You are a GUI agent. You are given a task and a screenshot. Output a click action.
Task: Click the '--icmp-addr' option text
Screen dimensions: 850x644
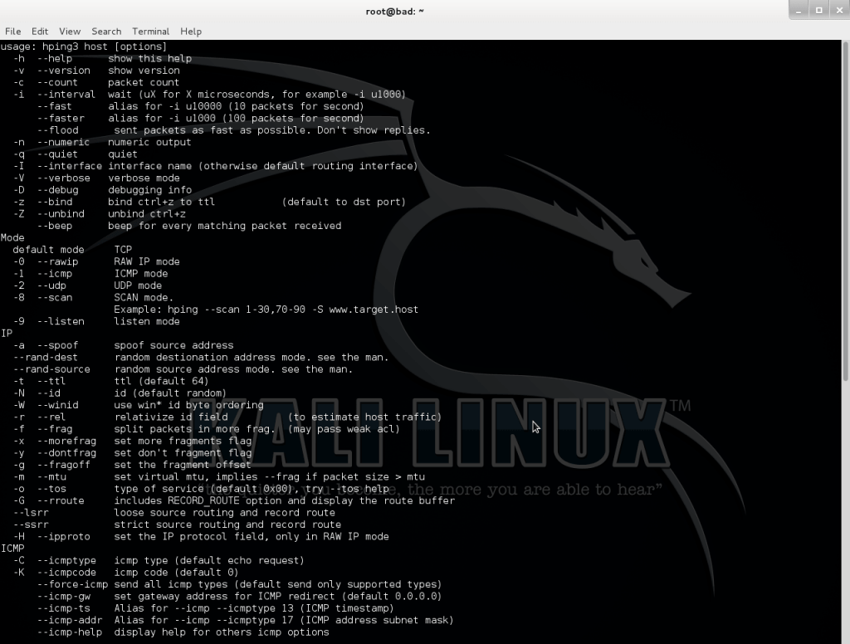70,620
